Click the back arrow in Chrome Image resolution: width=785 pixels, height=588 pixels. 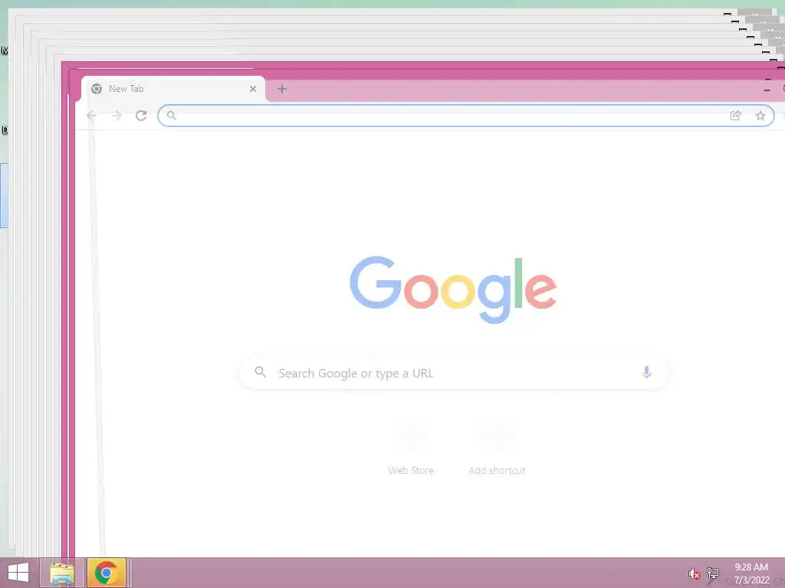point(92,116)
